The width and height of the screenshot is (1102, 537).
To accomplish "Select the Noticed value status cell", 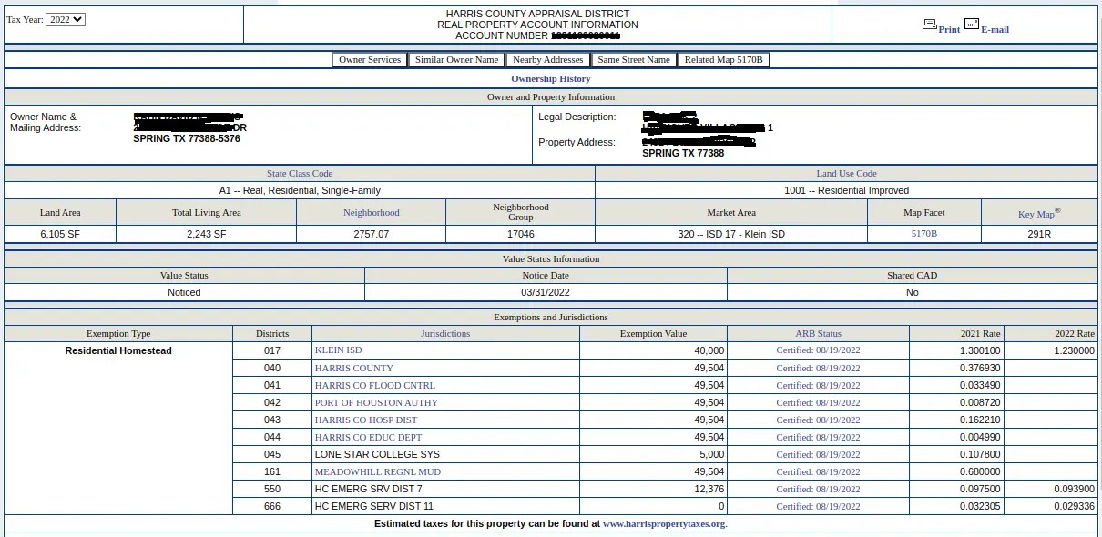I will 184,292.
